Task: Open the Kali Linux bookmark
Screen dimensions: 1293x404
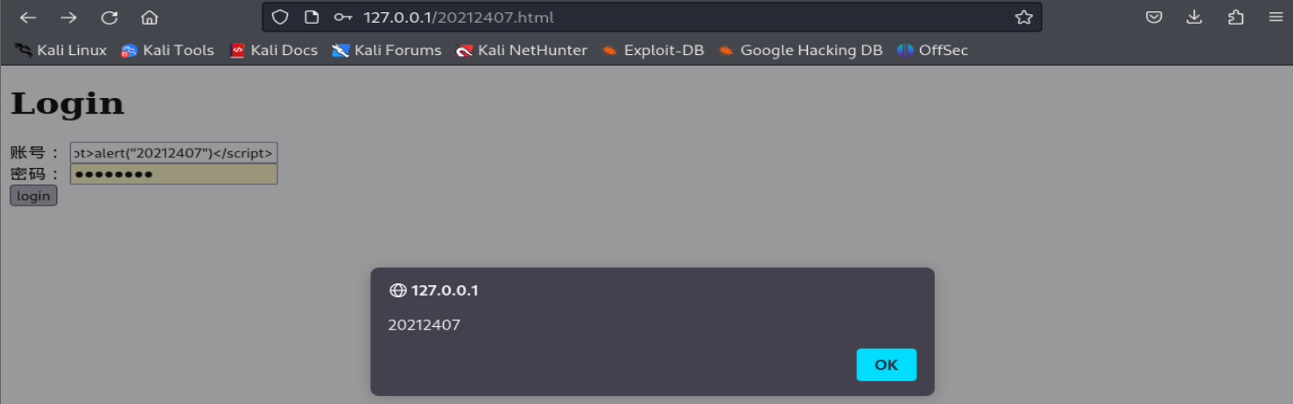Action: pos(61,51)
